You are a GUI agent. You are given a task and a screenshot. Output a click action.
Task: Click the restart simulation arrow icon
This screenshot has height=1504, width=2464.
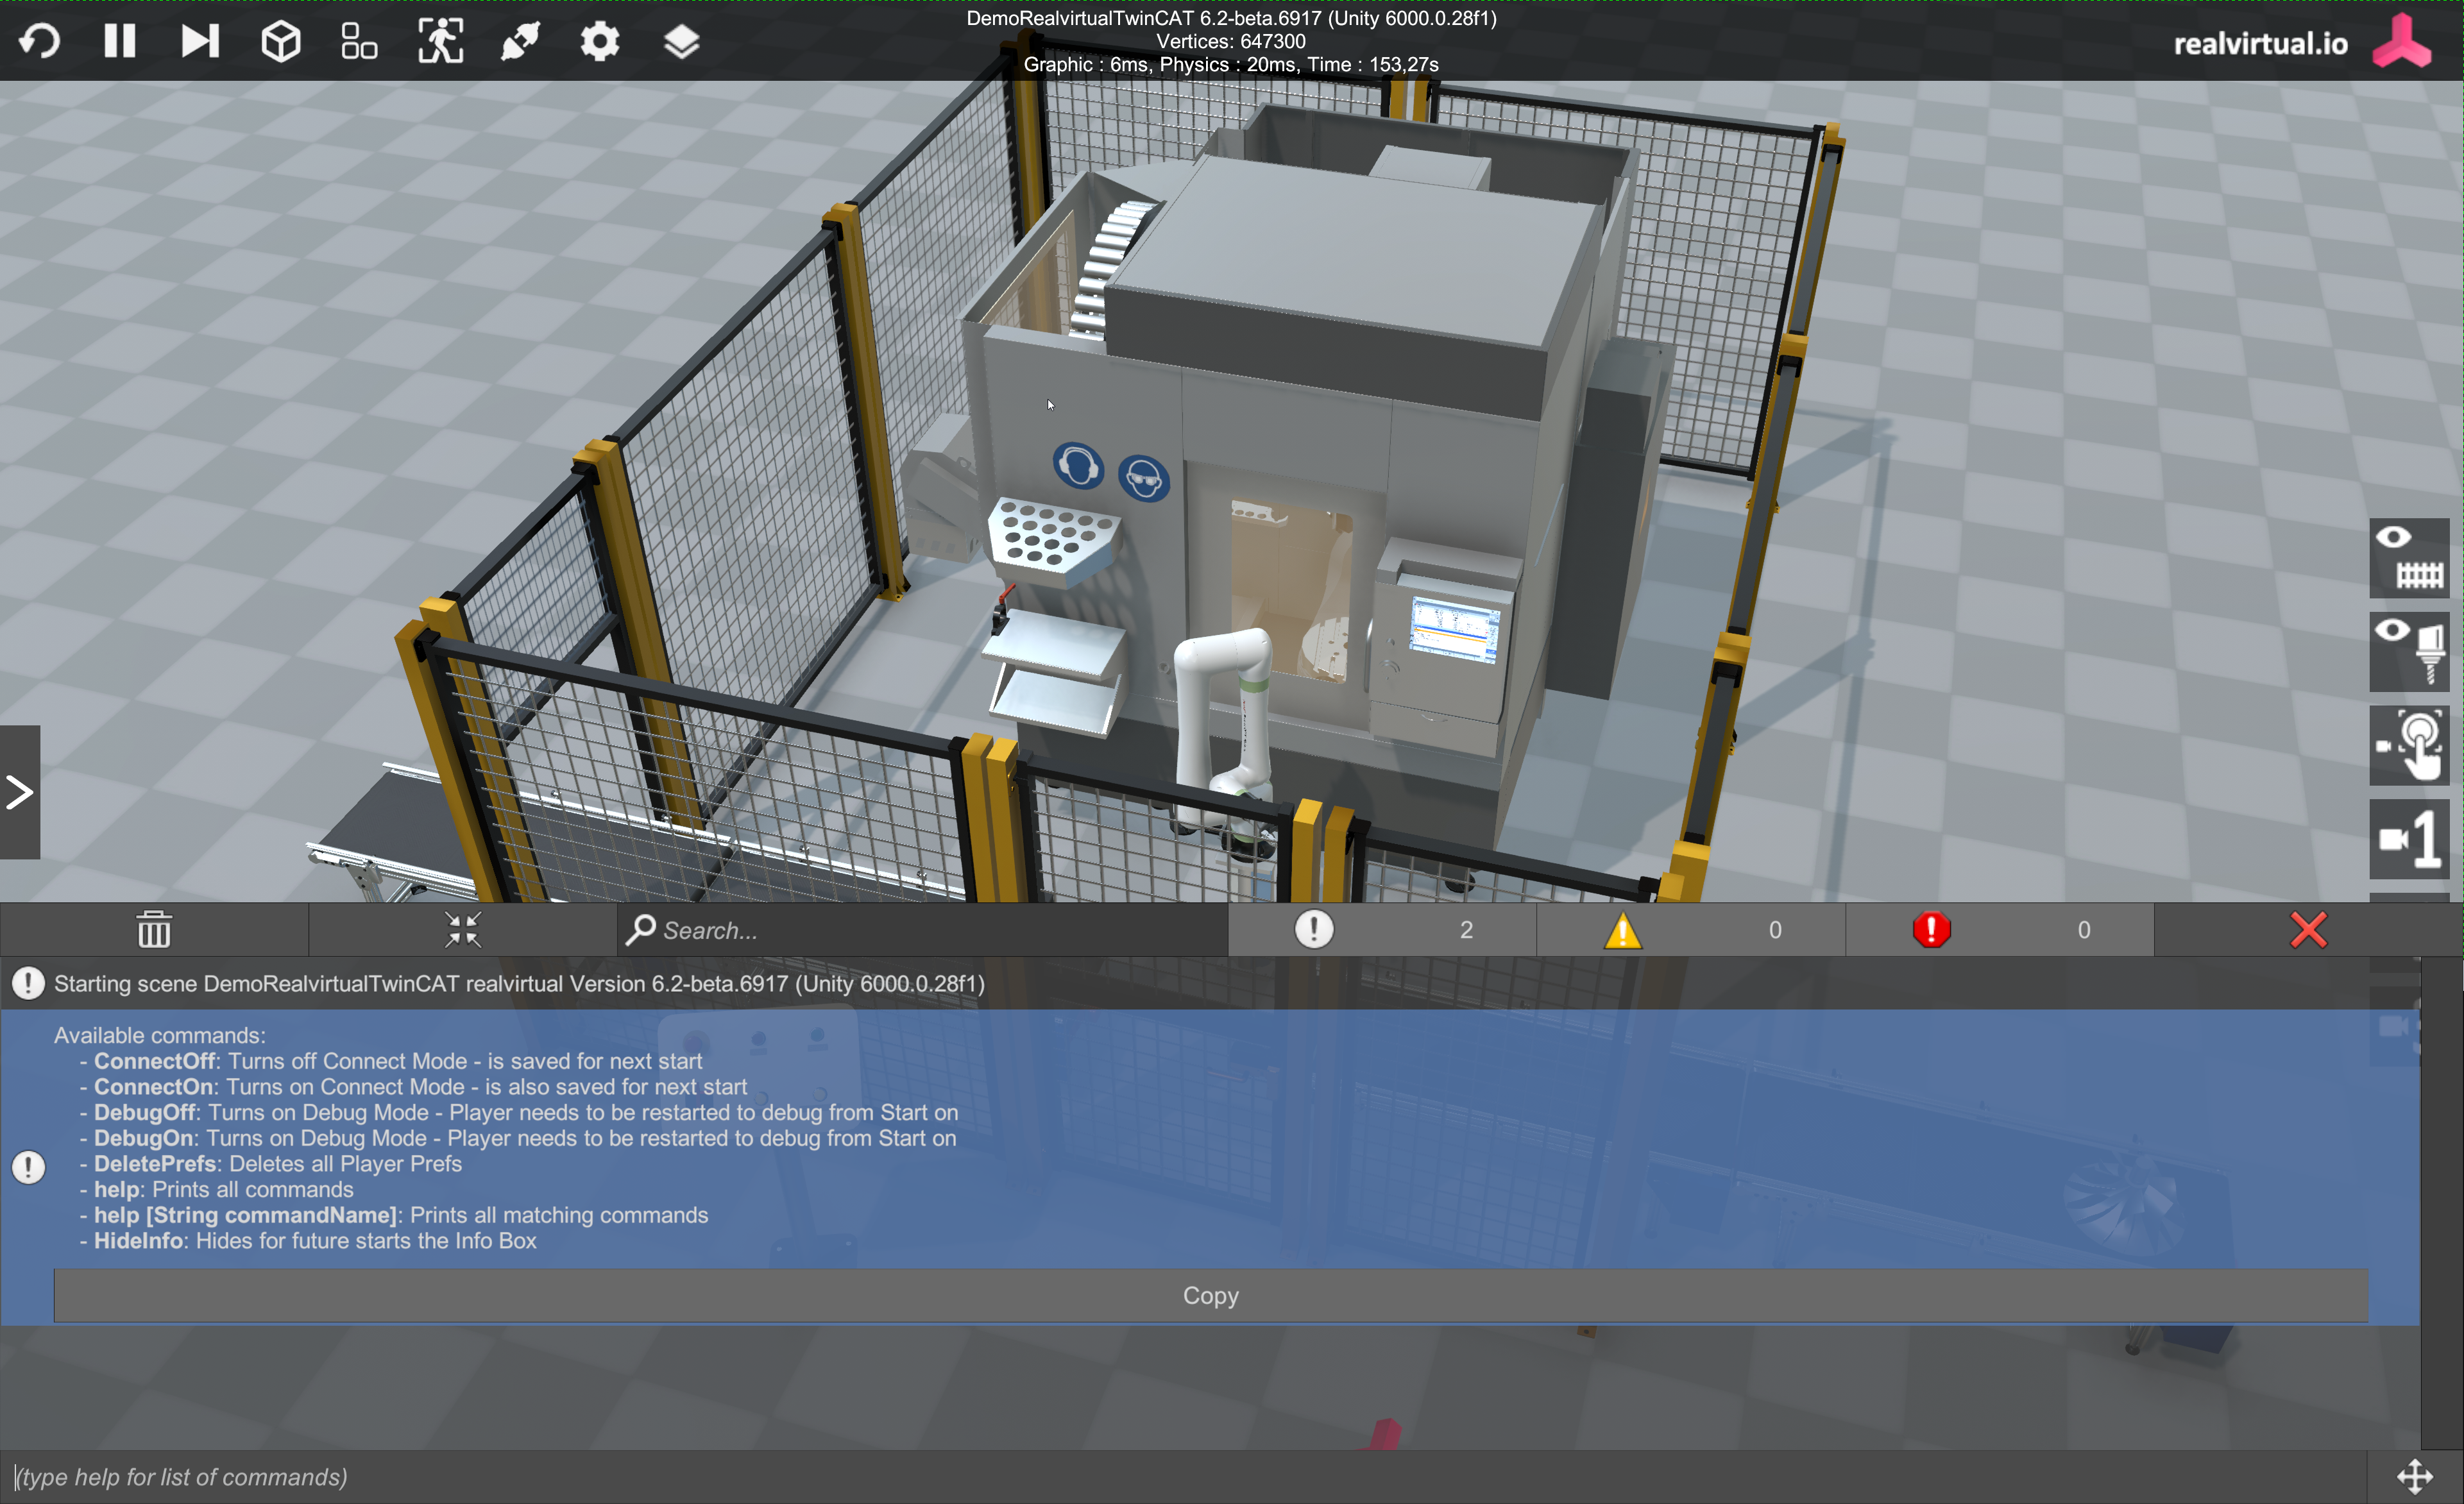pyautogui.click(x=40, y=41)
